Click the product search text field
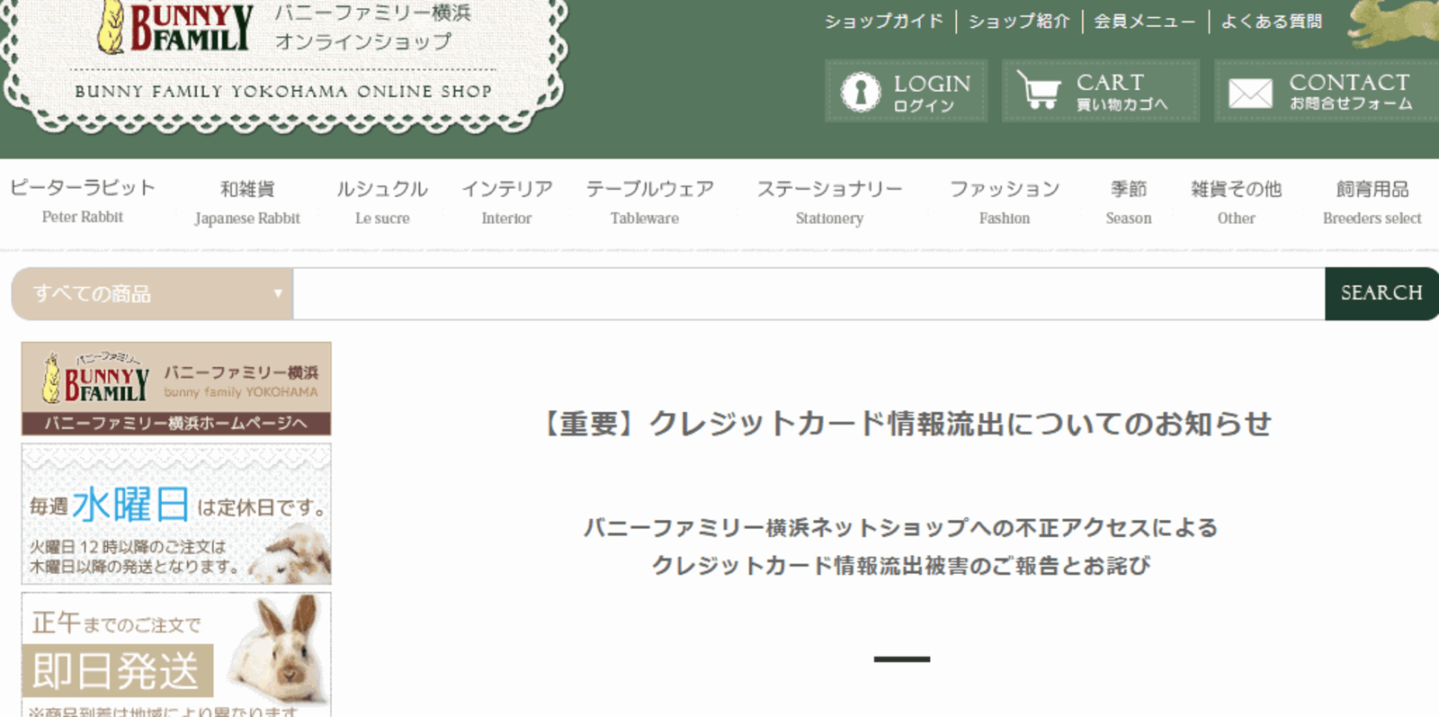 809,293
